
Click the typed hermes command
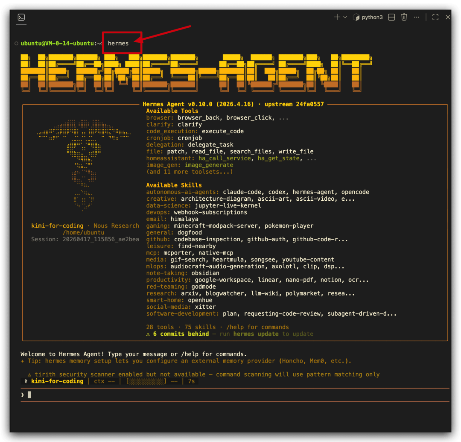point(118,43)
